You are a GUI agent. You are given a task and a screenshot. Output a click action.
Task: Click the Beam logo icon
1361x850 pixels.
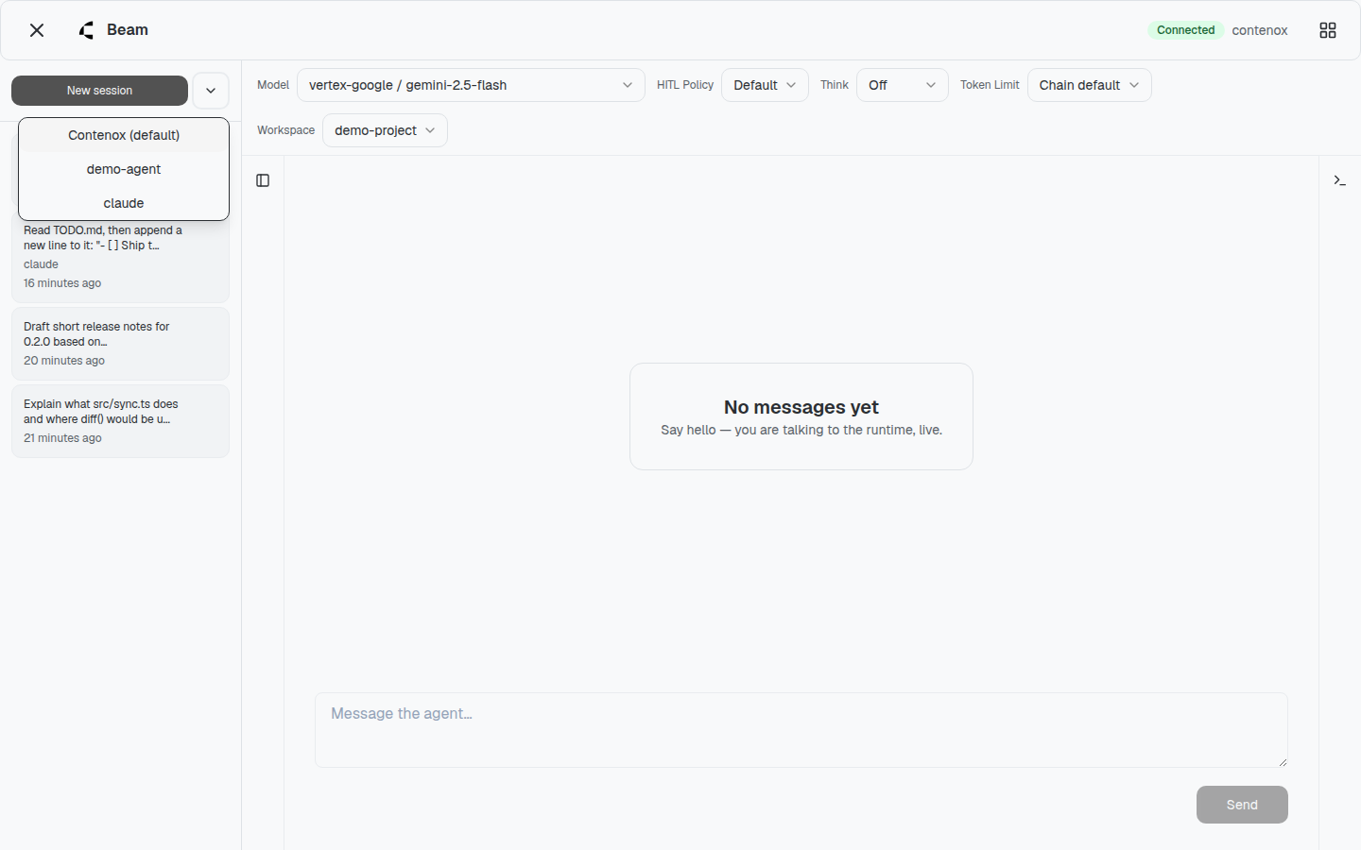pyautogui.click(x=87, y=30)
